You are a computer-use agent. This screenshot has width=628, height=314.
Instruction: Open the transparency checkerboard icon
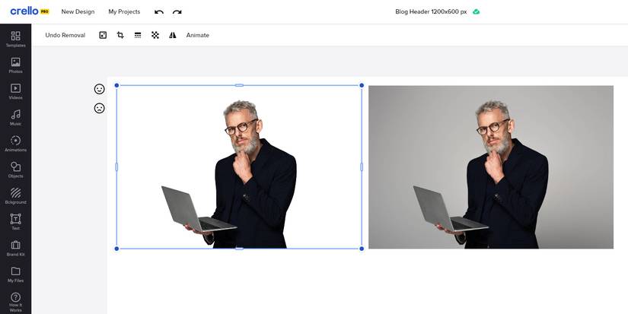tap(155, 35)
